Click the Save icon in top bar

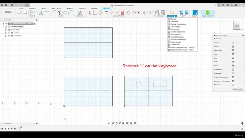[12, 5]
